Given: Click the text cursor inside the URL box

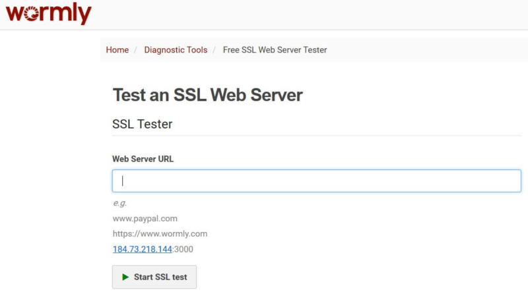Looking at the screenshot, I should (x=123, y=181).
